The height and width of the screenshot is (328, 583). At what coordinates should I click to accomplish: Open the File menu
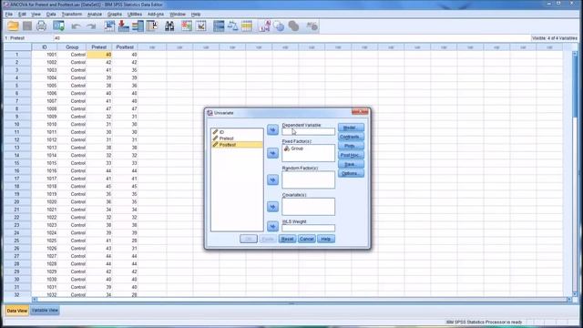click(8, 15)
